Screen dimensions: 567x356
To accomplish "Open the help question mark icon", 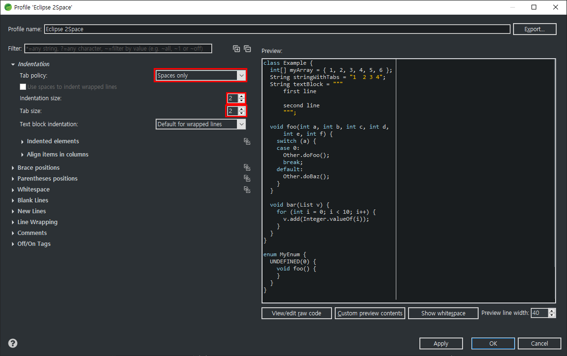I will pos(13,343).
